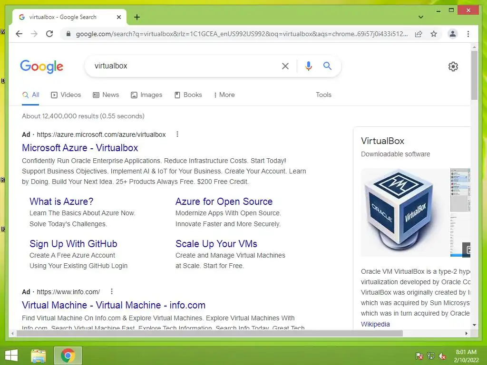Click the Chrome taskbar icon
Screen dimensions: 487x365
pyautogui.click(x=68, y=355)
